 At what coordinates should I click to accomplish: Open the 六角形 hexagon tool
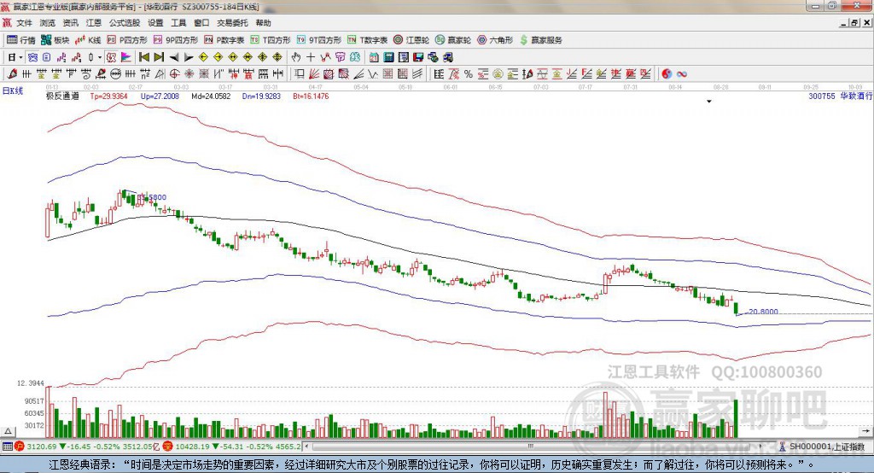(x=495, y=40)
